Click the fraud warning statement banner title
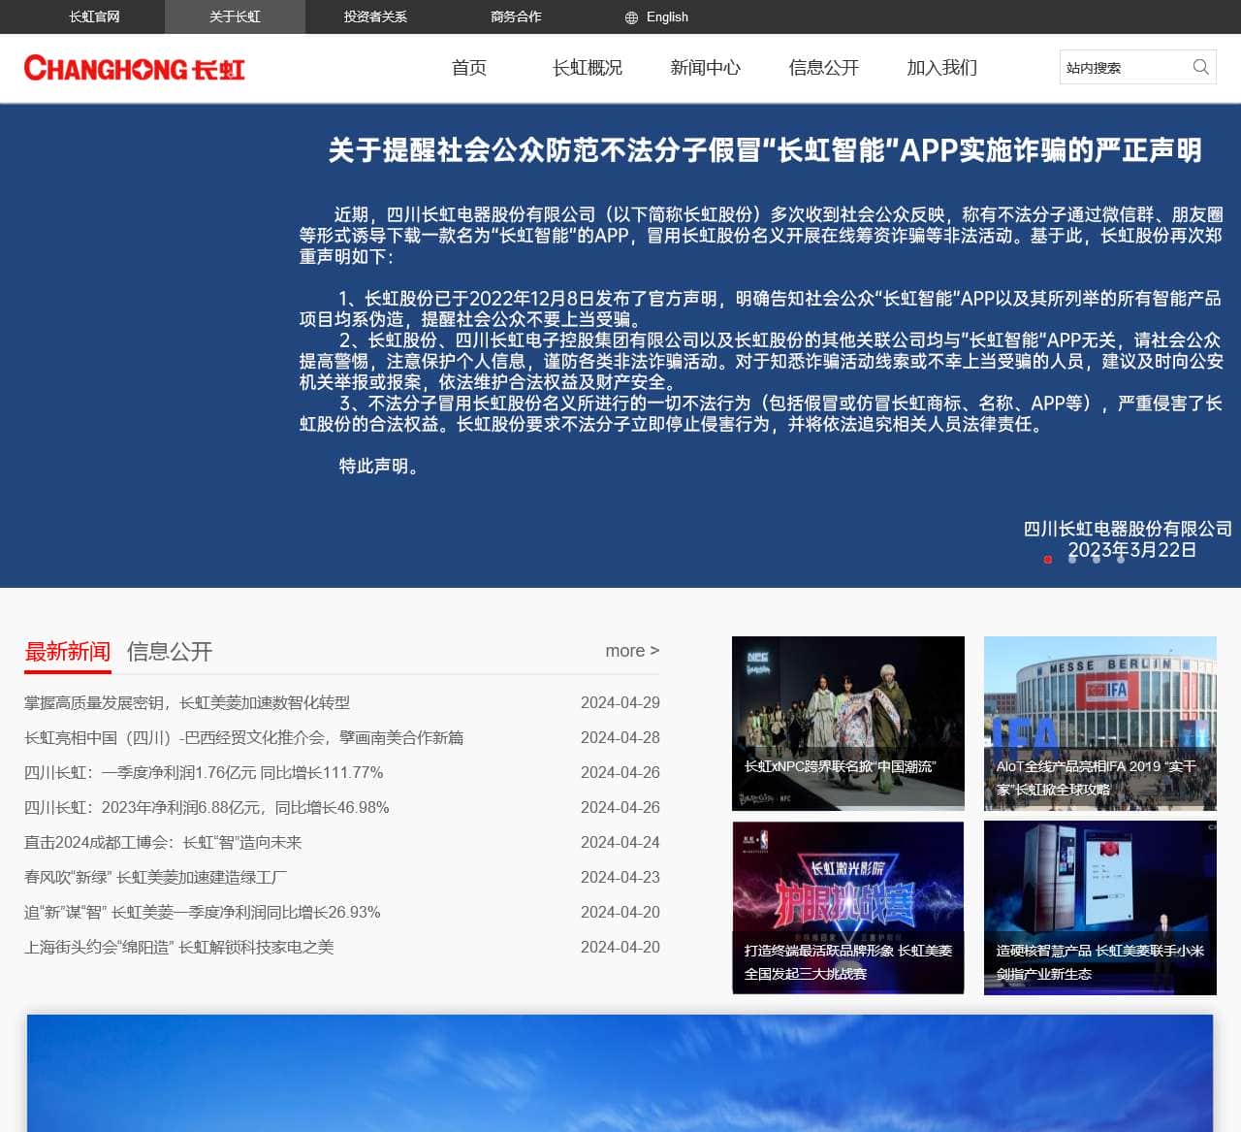1241x1132 pixels. pyautogui.click(x=765, y=150)
